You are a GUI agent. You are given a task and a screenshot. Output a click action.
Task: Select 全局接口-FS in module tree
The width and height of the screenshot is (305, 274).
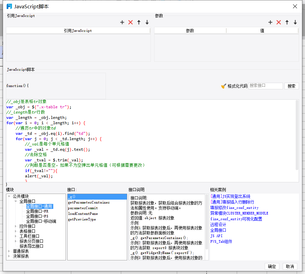point(37,216)
